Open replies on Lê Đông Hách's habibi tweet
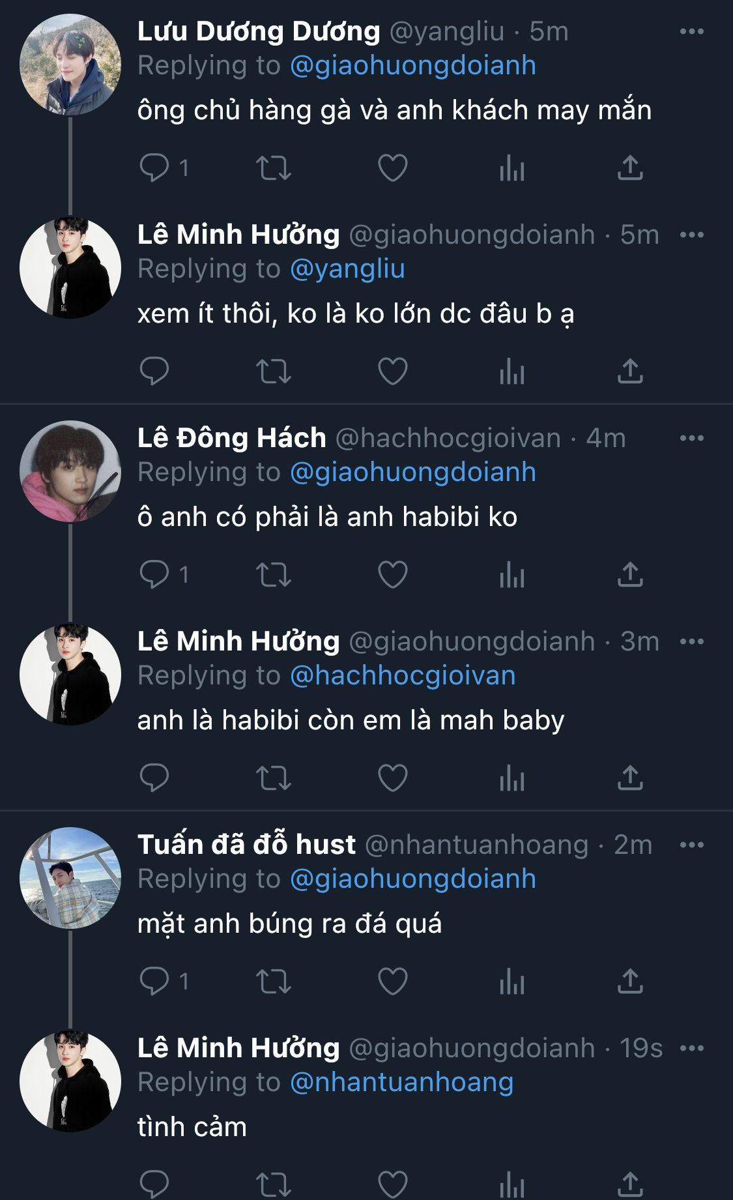This screenshot has height=1200, width=733. coord(154,575)
